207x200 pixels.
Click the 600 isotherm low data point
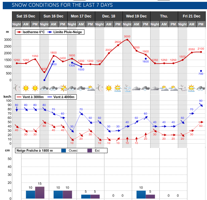[44, 72]
